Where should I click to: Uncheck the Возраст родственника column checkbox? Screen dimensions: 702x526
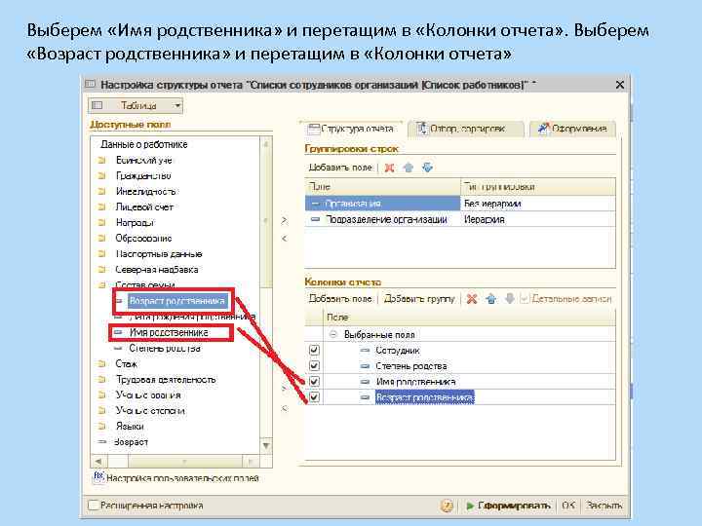point(314,397)
